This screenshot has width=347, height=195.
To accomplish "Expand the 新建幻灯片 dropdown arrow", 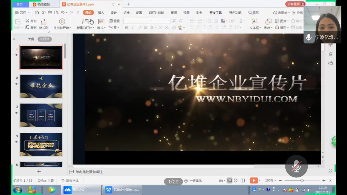I will [93, 28].
